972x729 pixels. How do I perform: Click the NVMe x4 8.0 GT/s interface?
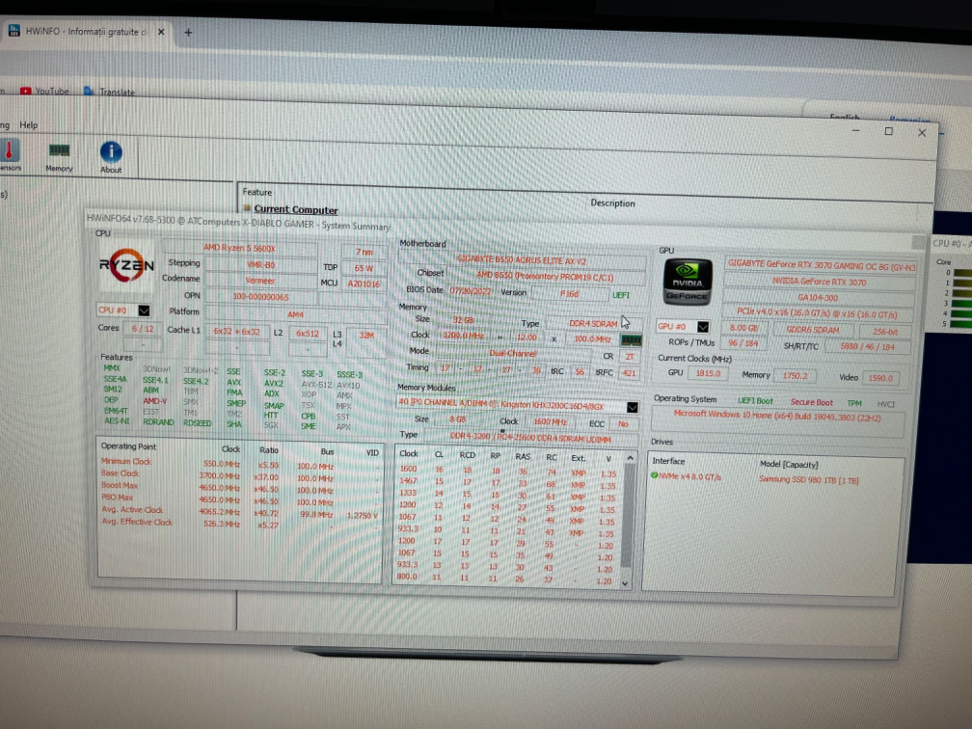(x=690, y=477)
